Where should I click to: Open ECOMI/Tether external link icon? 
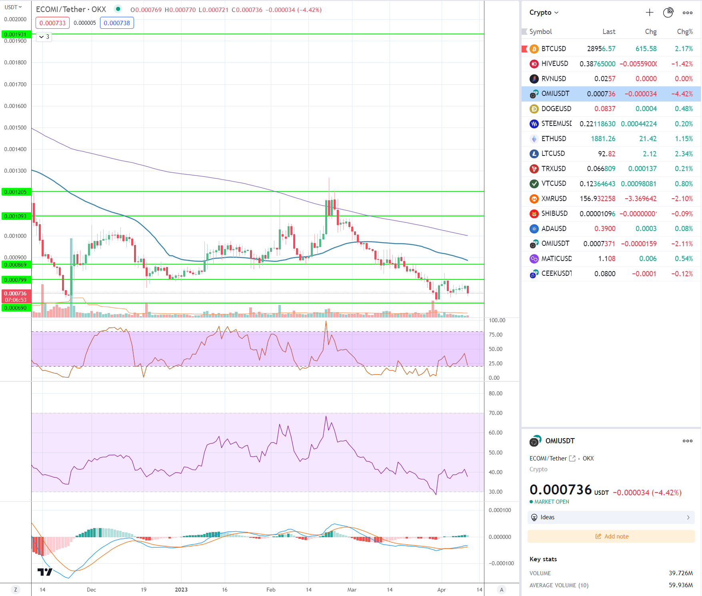(572, 458)
